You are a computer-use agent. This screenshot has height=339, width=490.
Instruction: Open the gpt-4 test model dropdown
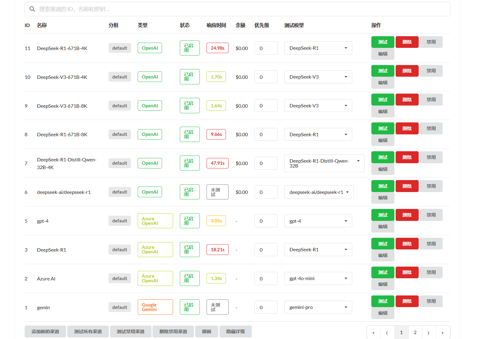pyautogui.click(x=318, y=221)
